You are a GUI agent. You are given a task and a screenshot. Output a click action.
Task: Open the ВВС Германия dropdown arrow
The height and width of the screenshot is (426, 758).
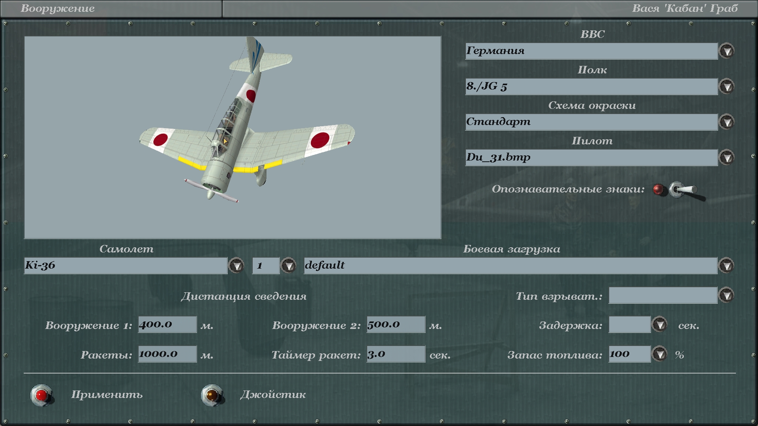pyautogui.click(x=726, y=51)
